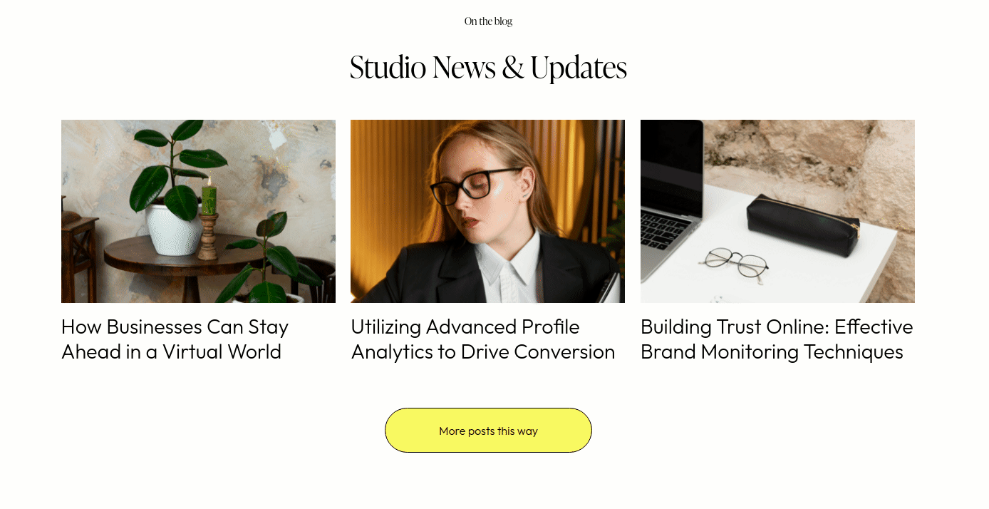989x509 pixels.
Task: Open "Utilizing Advanced Profile Analytics" post title
Action: pos(482,339)
